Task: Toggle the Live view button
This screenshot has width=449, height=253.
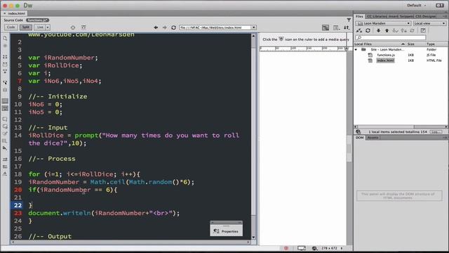Action: coord(40,27)
